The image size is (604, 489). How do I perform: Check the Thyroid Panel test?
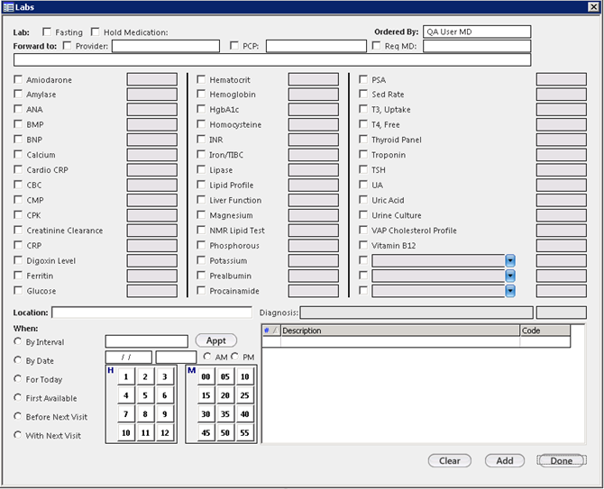click(363, 140)
